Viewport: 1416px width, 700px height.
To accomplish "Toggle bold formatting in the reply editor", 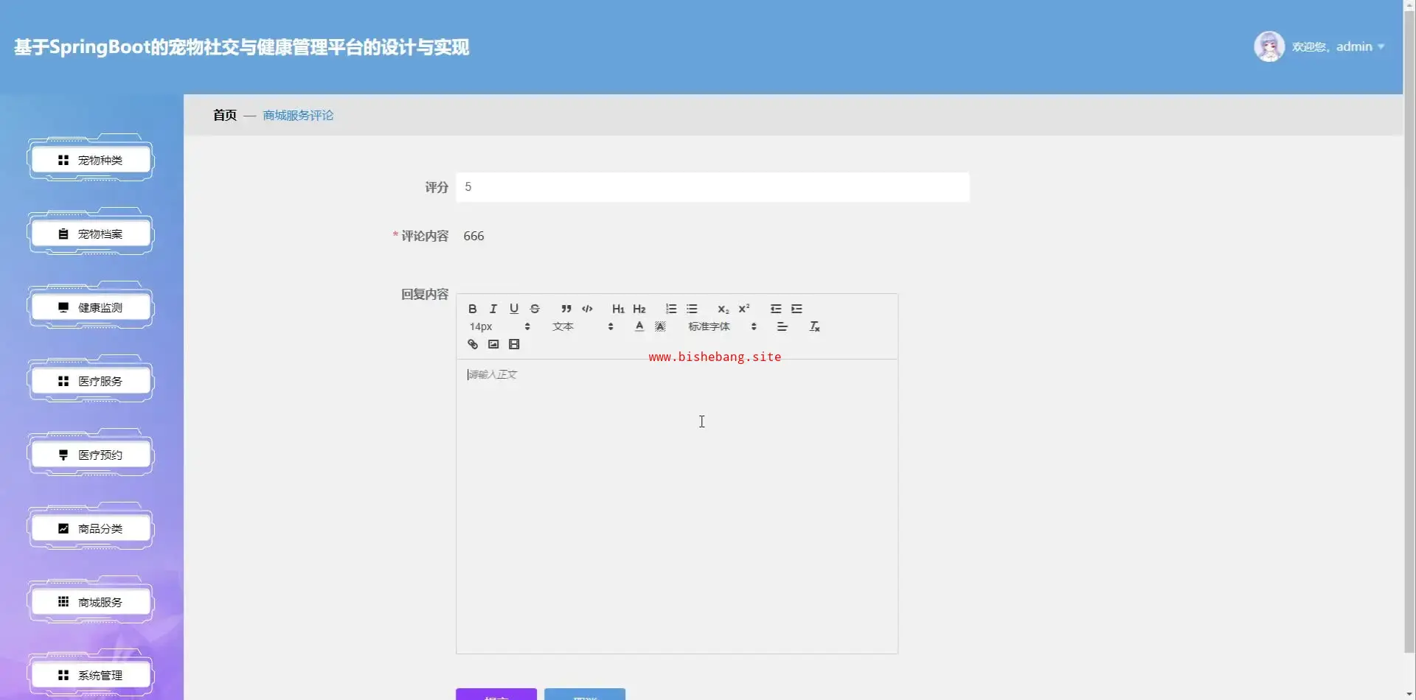I will (473, 309).
